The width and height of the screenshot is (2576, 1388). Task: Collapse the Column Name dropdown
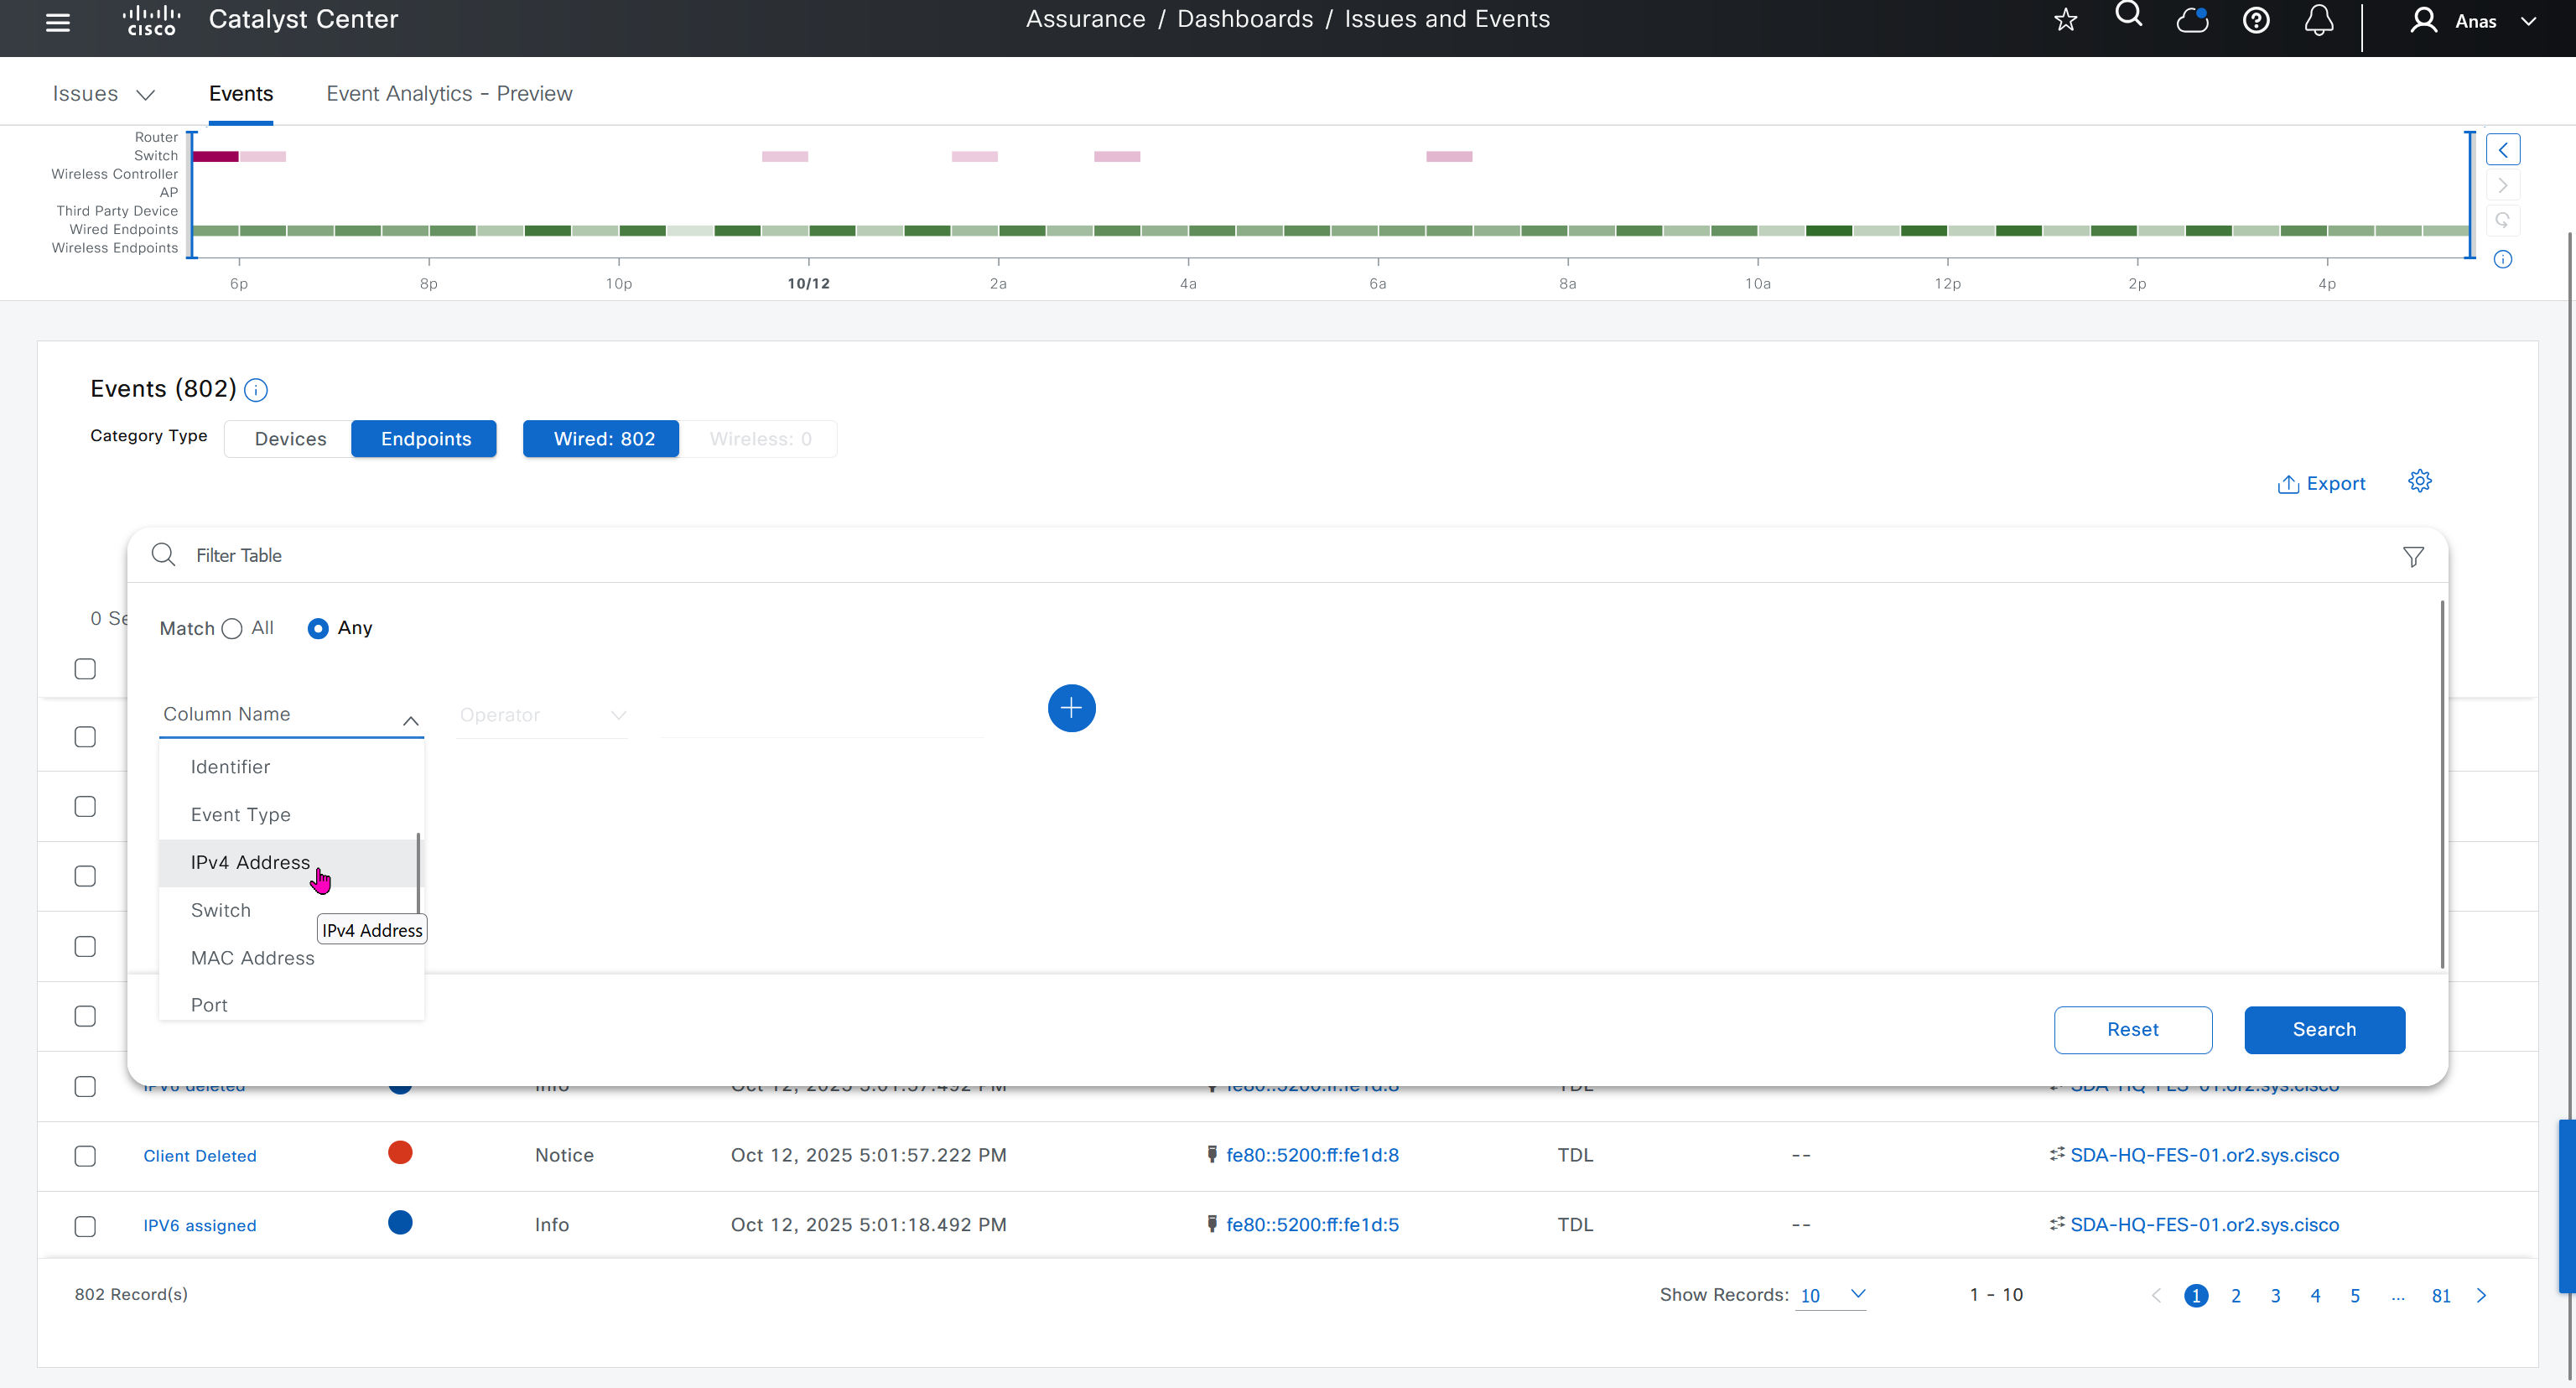pyautogui.click(x=410, y=720)
